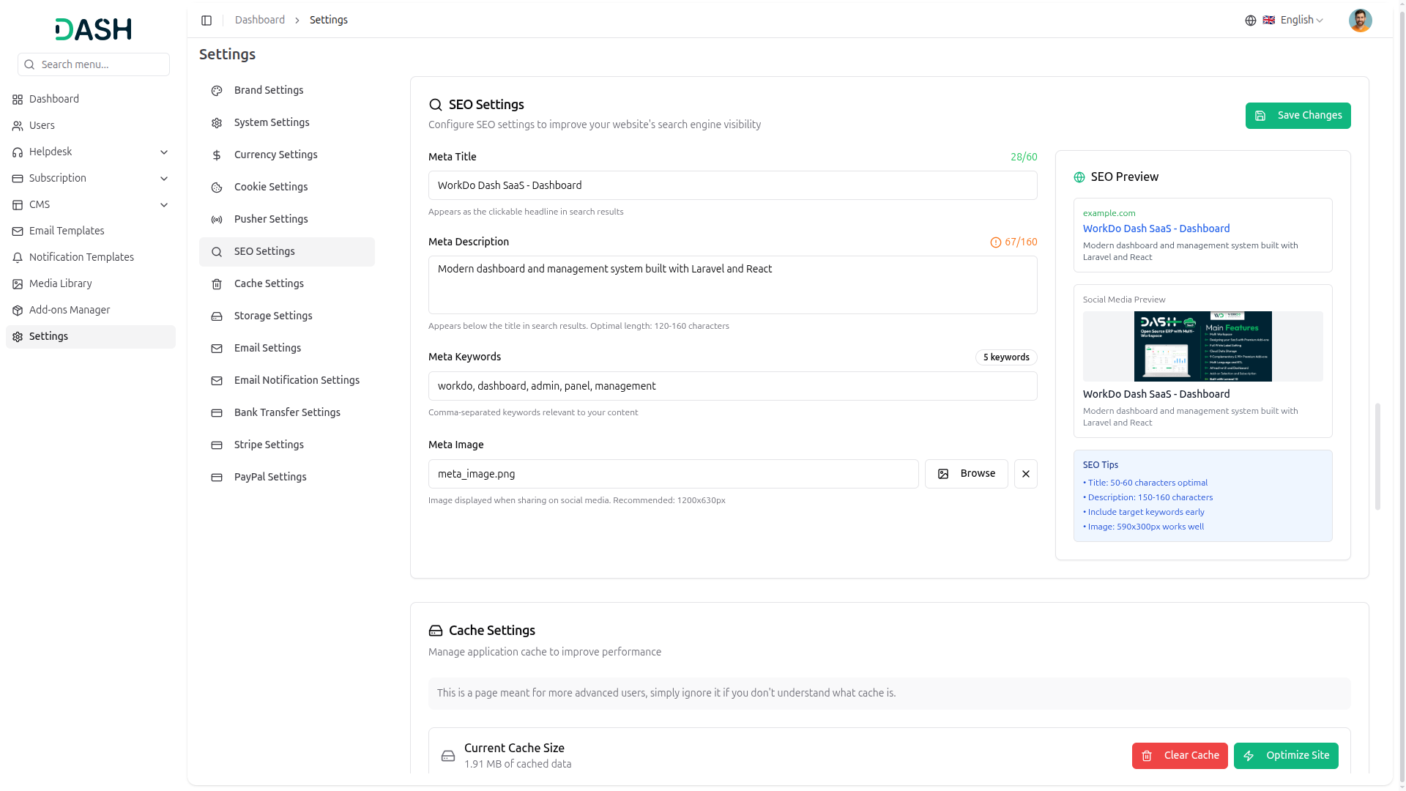Expand the CMS menu chevron
Viewport: 1406px width, 791px height.
coord(164,205)
